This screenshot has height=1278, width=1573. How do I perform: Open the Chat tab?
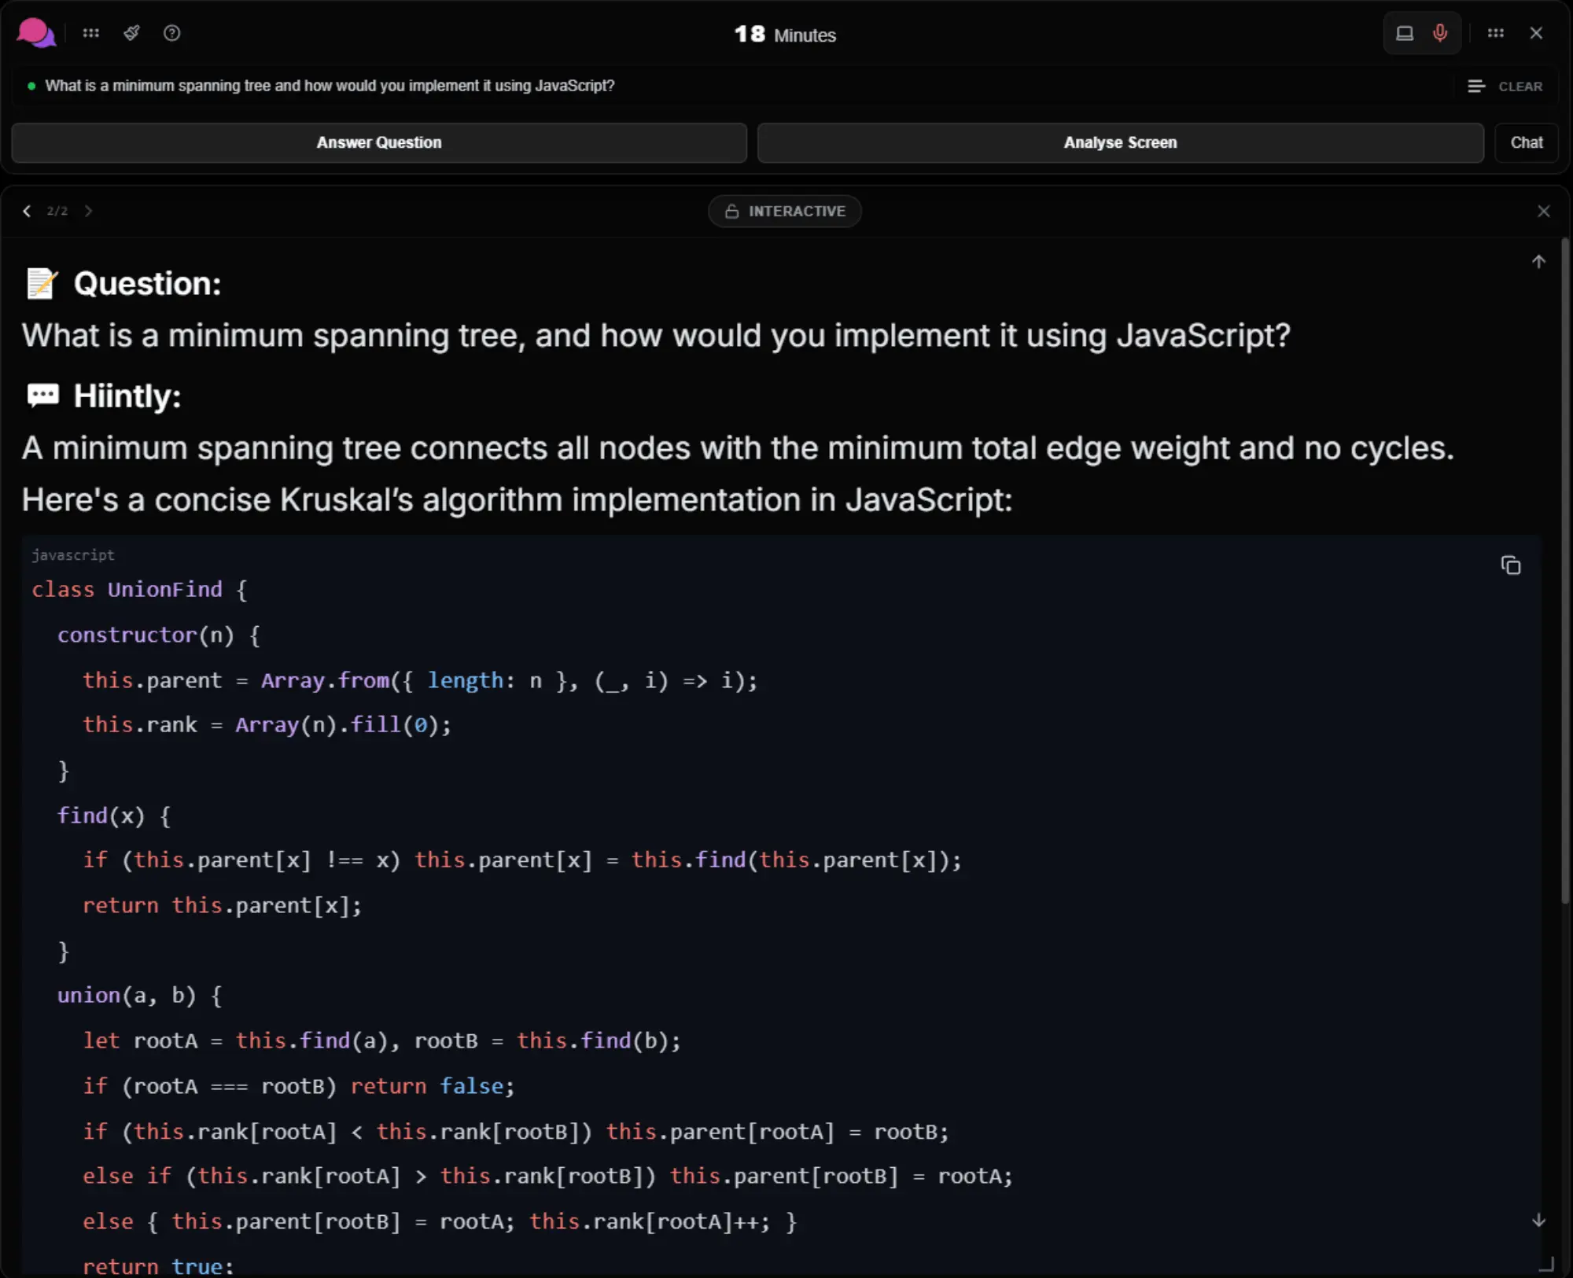1527,142
